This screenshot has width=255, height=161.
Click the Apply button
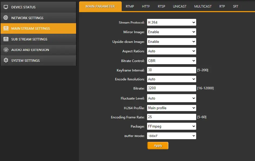pos(158,146)
